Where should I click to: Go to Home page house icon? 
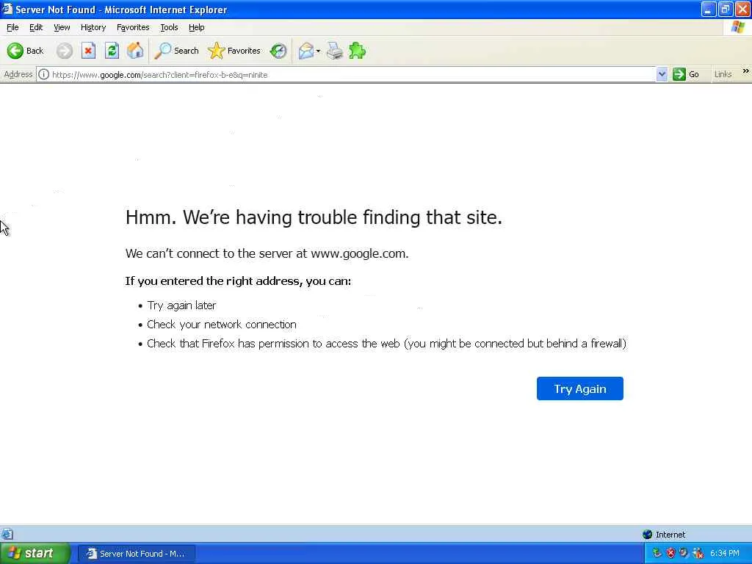[x=135, y=51]
